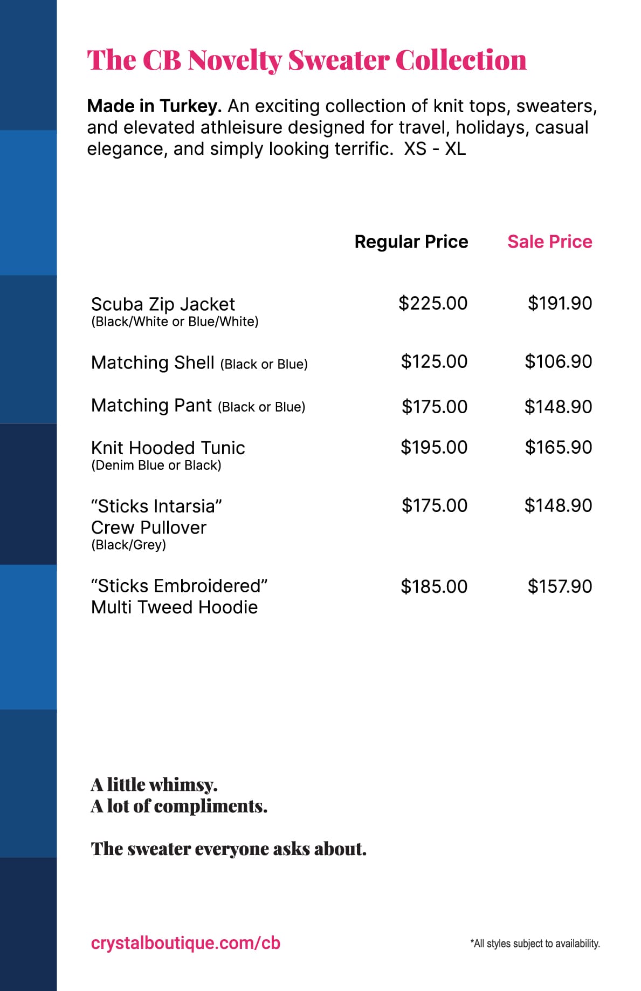The width and height of the screenshot is (641, 991).
Task: Click the Knit Hooded Tunic item name
Action: point(168,448)
